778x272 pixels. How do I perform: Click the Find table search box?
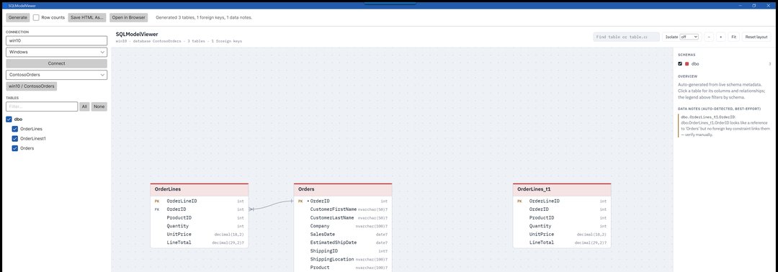point(626,37)
